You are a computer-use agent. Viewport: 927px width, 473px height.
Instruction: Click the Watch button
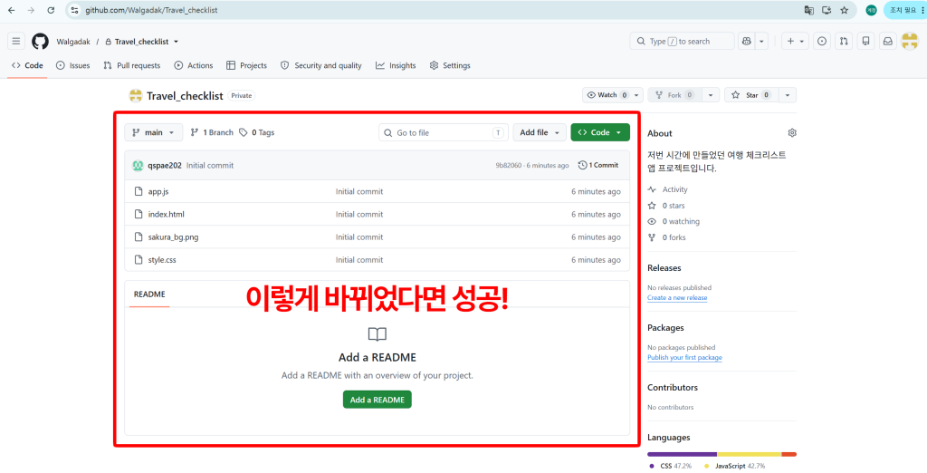click(x=607, y=95)
